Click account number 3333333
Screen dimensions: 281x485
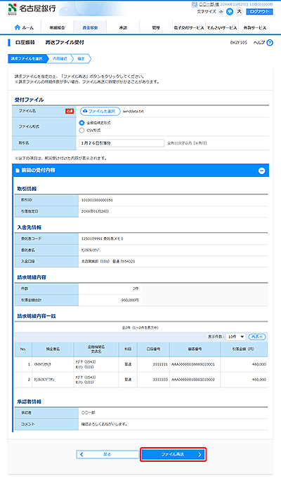160,380
